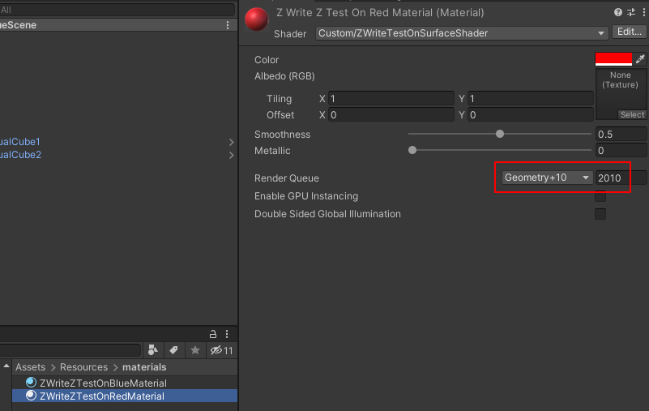
Task: Go to Resources in the breadcrumb
Action: coord(83,367)
